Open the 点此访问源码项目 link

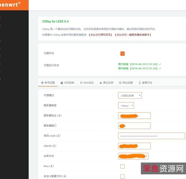(100, 35)
